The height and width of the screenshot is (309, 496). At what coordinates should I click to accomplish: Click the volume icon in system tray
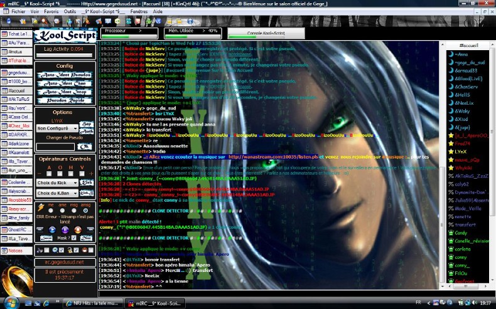(x=475, y=303)
